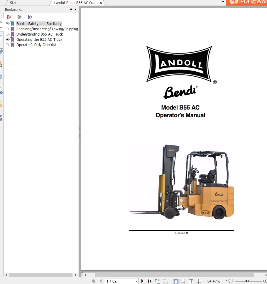Add a new bookmark with green-plus icon

(19, 17)
